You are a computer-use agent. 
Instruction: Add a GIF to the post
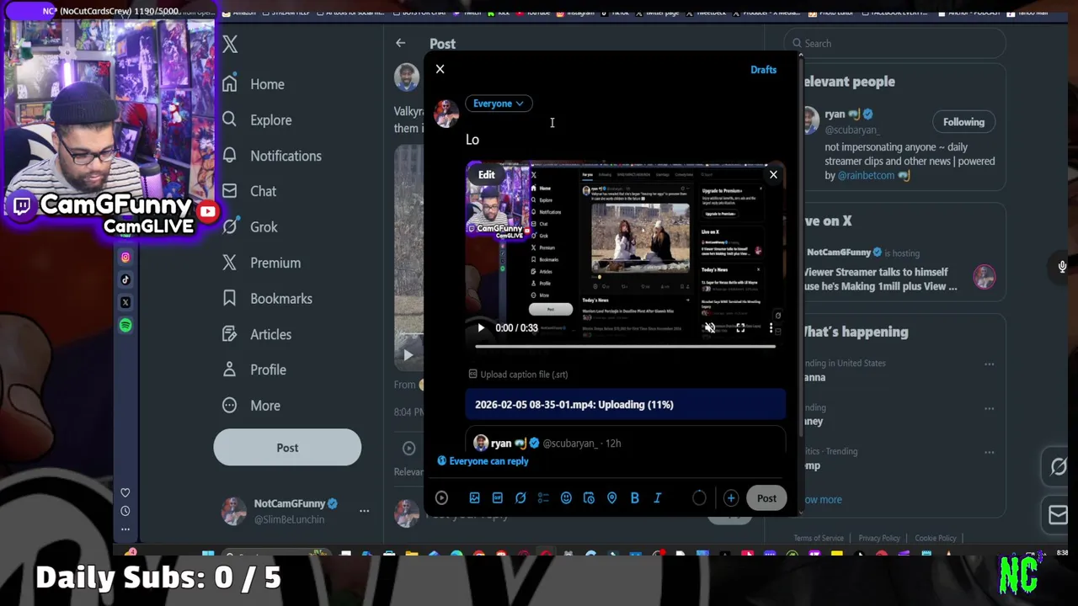click(497, 498)
